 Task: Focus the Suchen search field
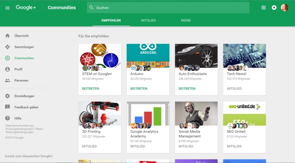coord(168,8)
